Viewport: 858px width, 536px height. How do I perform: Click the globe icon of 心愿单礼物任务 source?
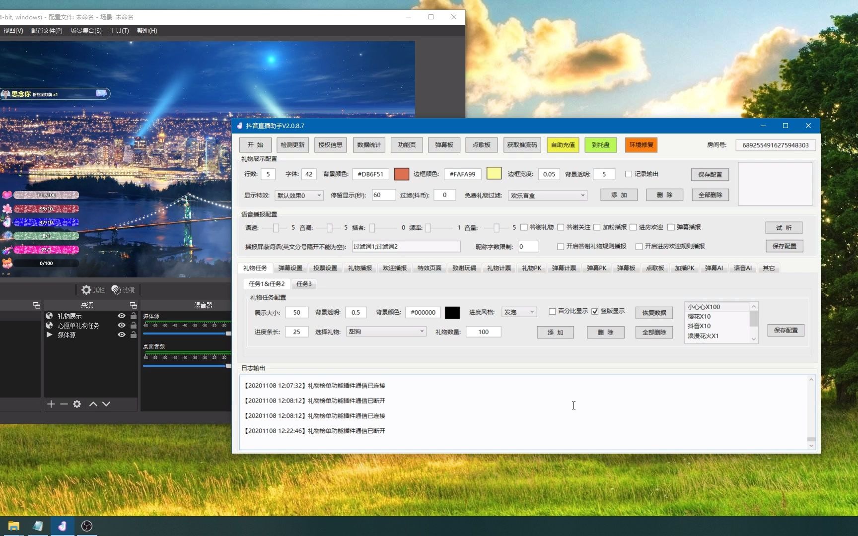pos(49,325)
